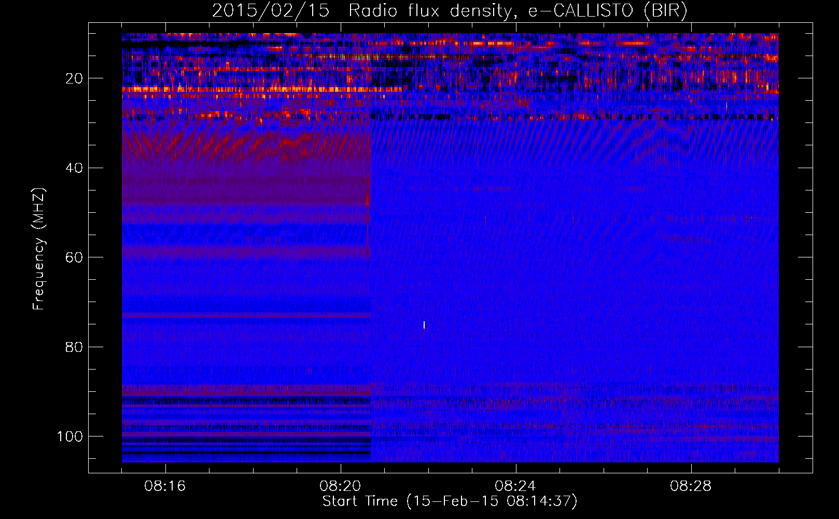This screenshot has width=839, height=519.
Task: Click the "Start Time (15-Feb-15 08:14:37)" label
Action: click(x=450, y=501)
